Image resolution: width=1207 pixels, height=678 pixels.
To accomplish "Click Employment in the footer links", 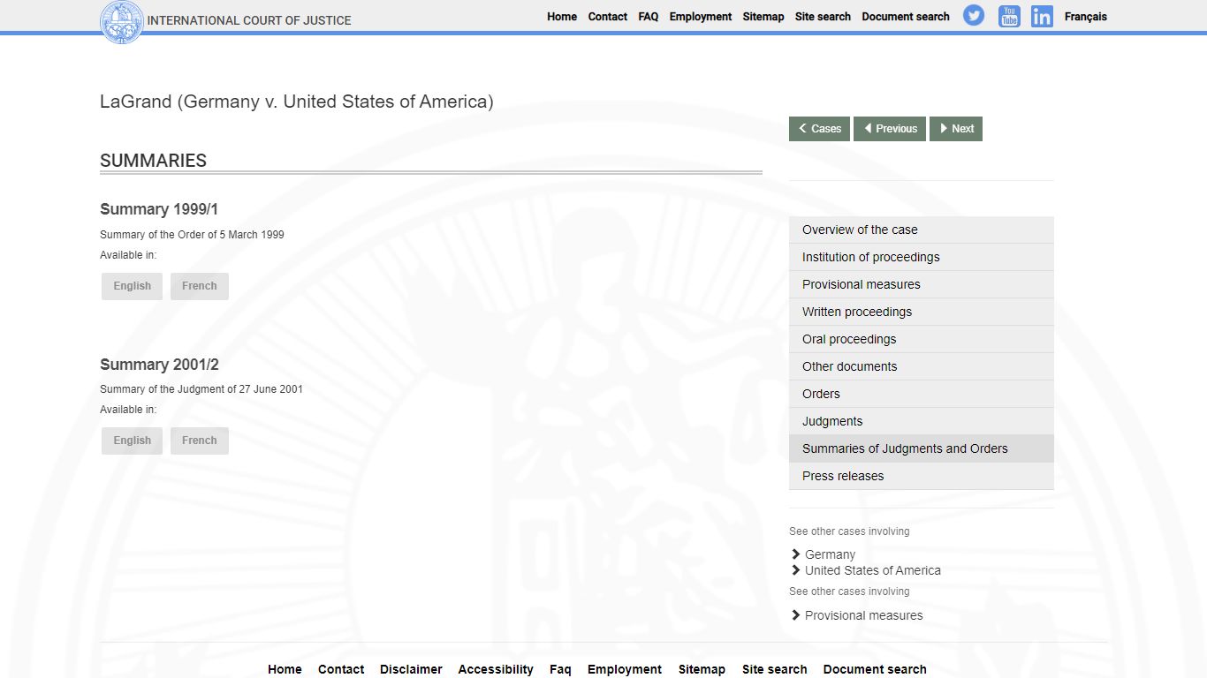I will (625, 669).
